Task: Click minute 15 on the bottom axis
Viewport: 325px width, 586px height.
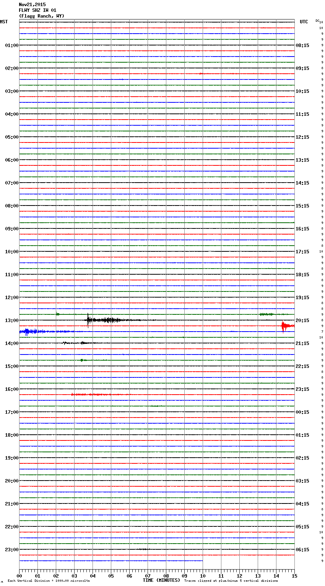Action: (294, 576)
